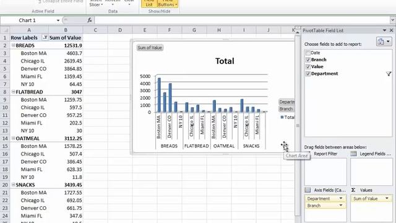Uncheck the Branch field checkbox

click(308, 59)
